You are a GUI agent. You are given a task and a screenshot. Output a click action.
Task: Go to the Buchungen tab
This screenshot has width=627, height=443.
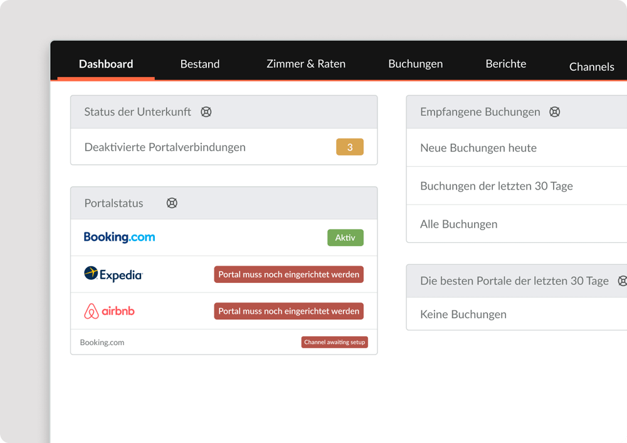tap(415, 64)
